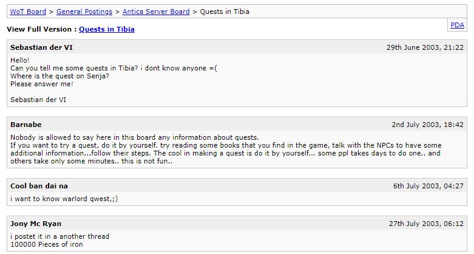The width and height of the screenshot is (474, 254).
Task: Click the 29th June 2003 timestamp
Action: tap(425, 47)
